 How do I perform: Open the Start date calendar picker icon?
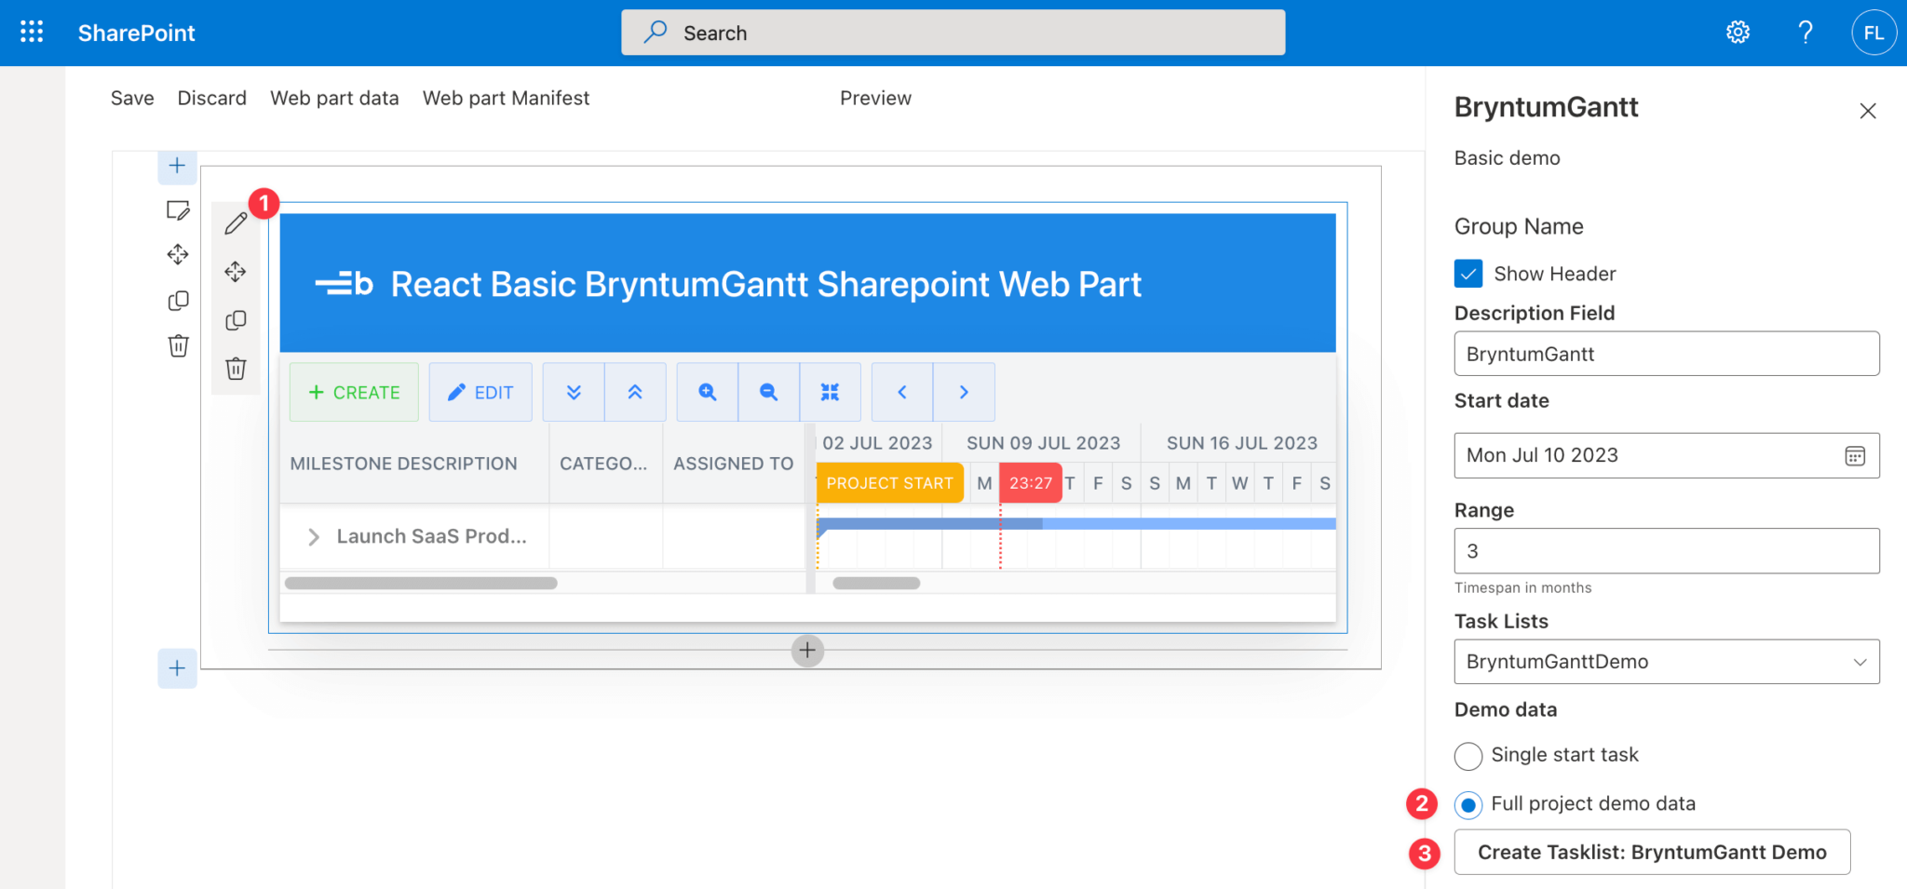pos(1855,456)
